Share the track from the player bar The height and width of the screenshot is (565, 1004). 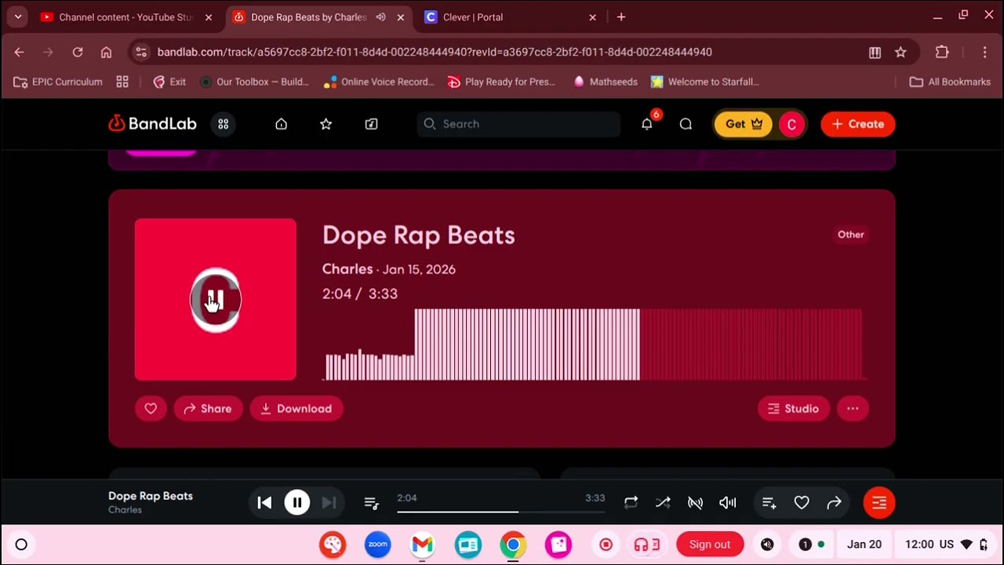click(834, 503)
